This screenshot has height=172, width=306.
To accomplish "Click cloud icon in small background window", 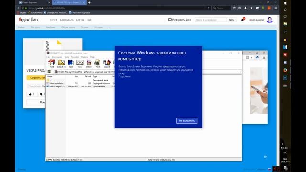I will (x=257, y=57).
